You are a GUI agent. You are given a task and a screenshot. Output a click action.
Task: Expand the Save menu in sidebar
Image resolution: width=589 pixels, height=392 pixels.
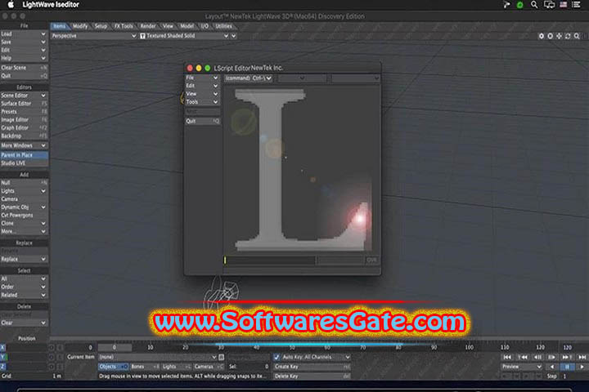[24, 42]
